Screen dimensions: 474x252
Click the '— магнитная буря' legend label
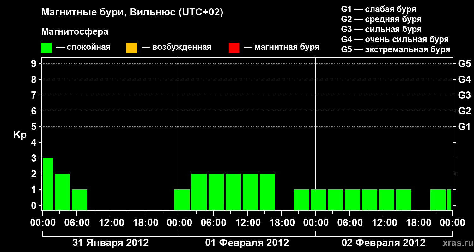point(282,48)
